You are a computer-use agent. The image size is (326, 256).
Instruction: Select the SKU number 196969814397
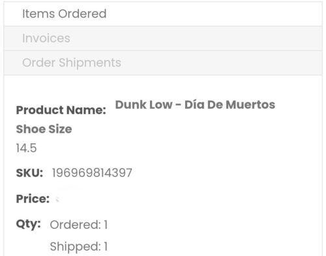(92, 173)
